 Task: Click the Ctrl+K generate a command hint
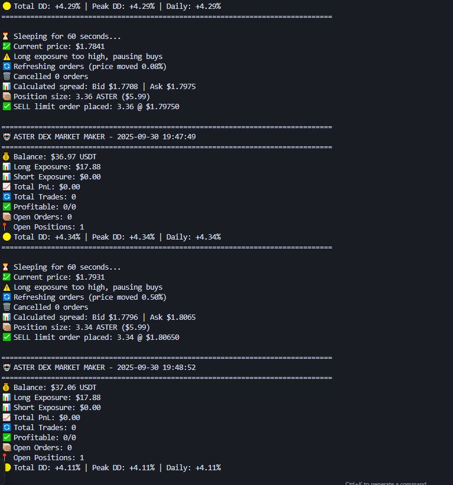tap(385, 483)
